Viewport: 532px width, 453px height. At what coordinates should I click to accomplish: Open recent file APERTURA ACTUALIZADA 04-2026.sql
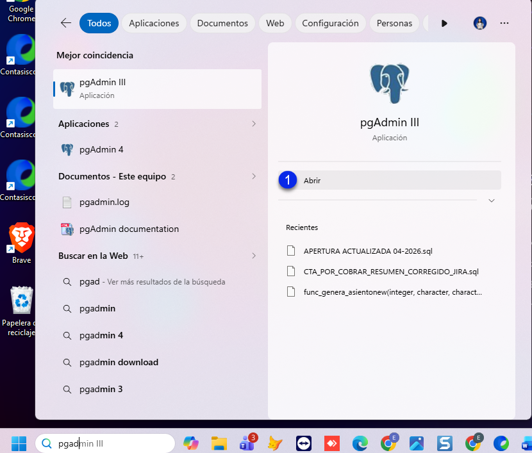(390, 251)
